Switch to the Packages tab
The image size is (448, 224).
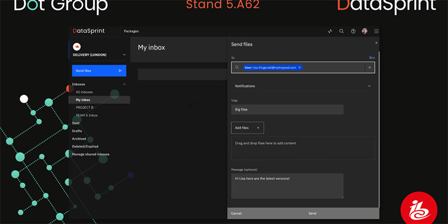coord(131,31)
